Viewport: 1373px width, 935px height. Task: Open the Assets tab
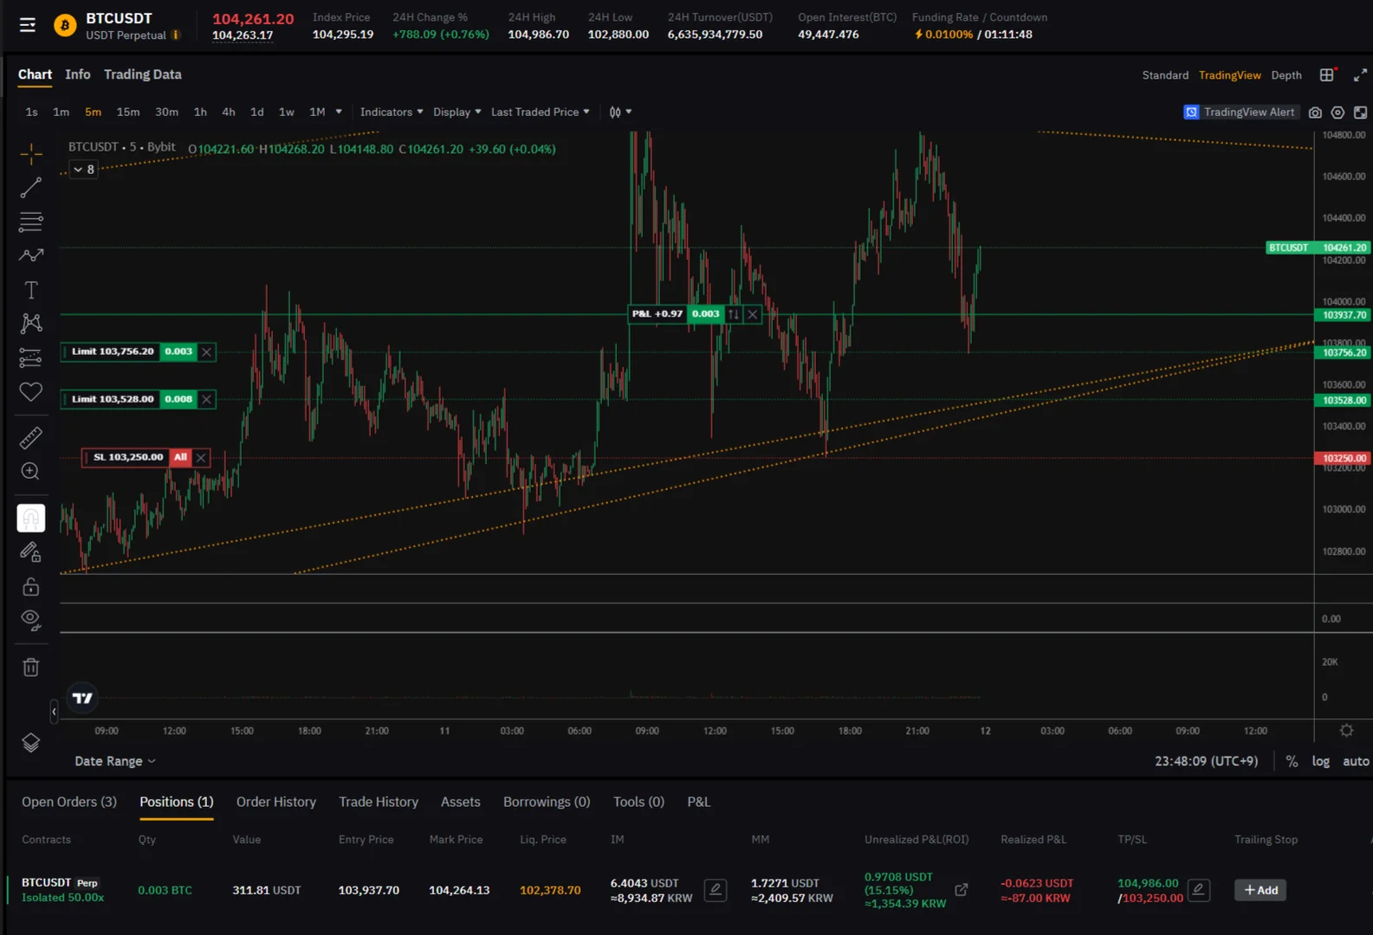461,802
